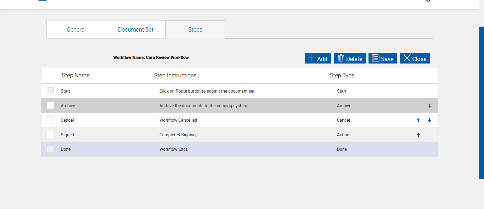Toggle the Done step checkbox
Screen dimensions: 484x209
coord(50,149)
